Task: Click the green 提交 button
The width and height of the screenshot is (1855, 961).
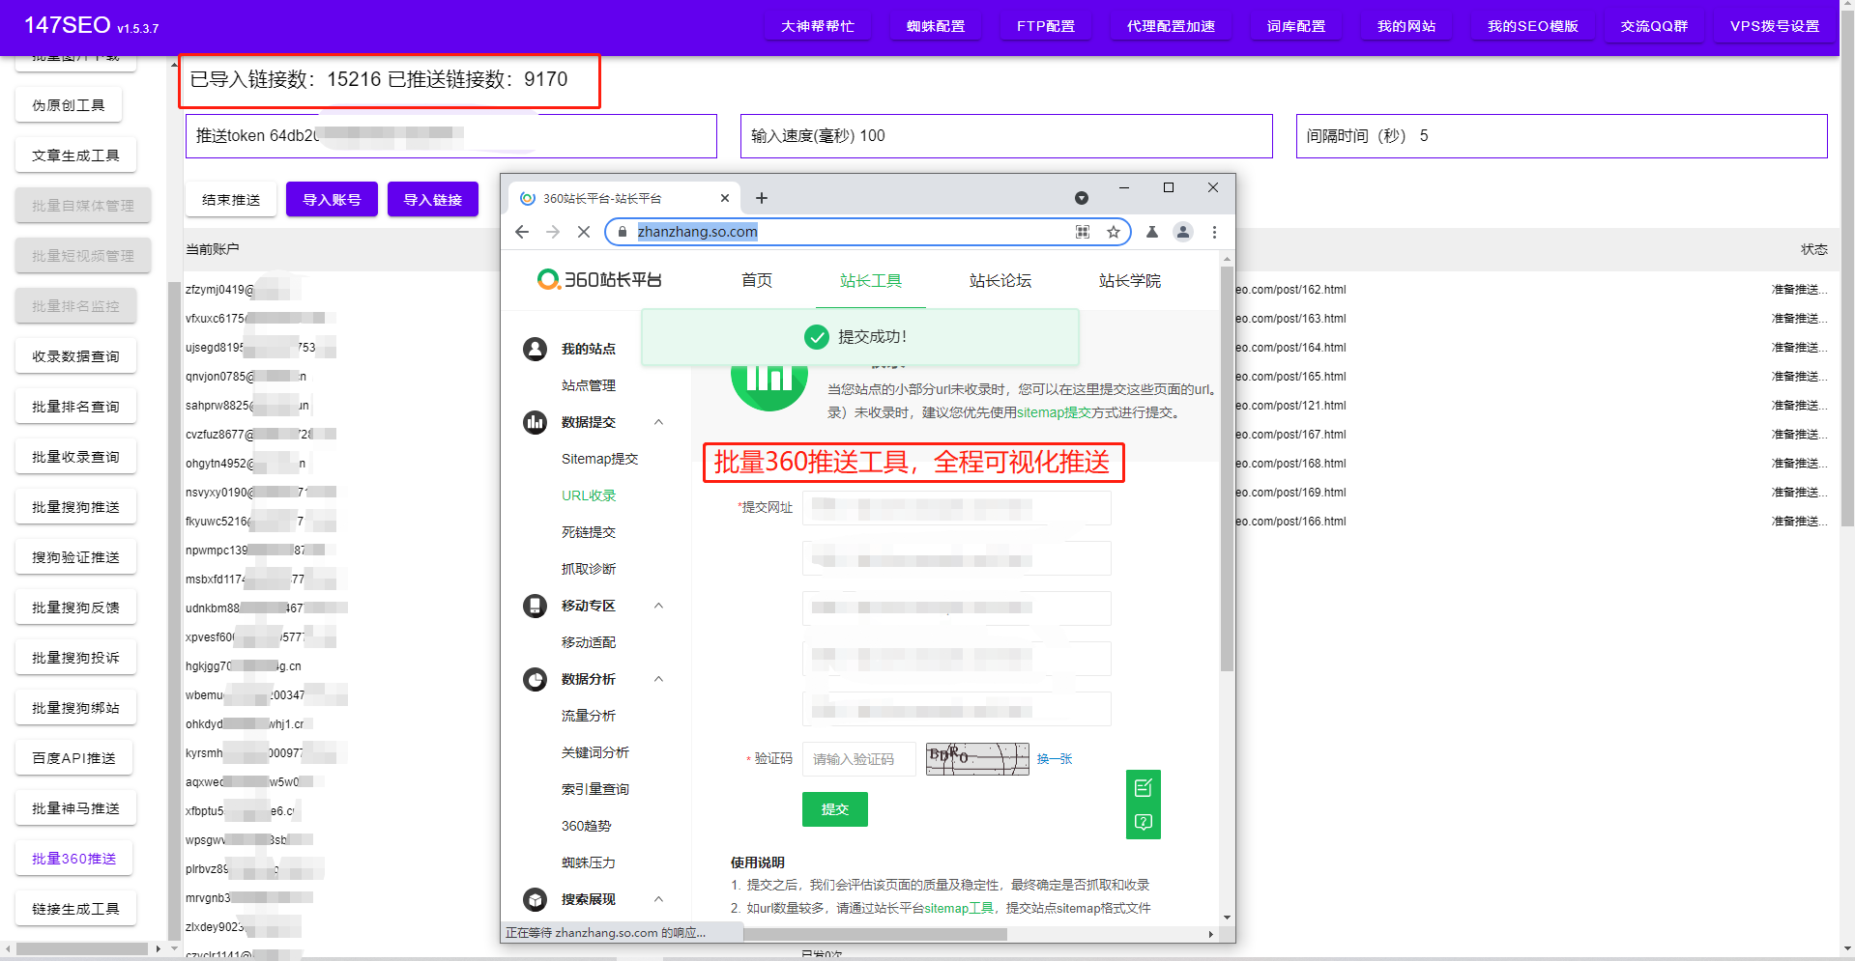Action: point(835,809)
